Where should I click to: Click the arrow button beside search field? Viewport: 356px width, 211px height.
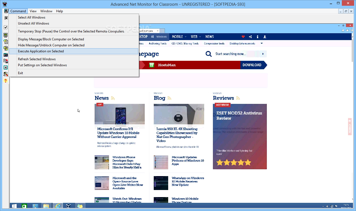(x=263, y=54)
